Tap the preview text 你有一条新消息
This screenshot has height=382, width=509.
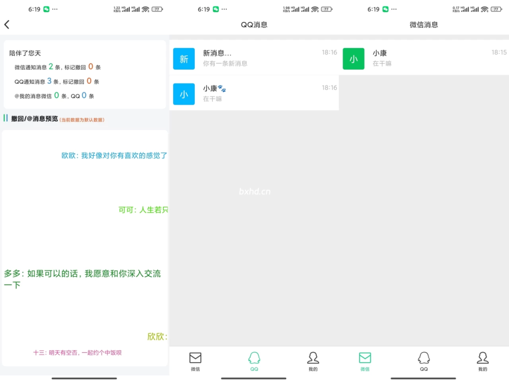225,63
